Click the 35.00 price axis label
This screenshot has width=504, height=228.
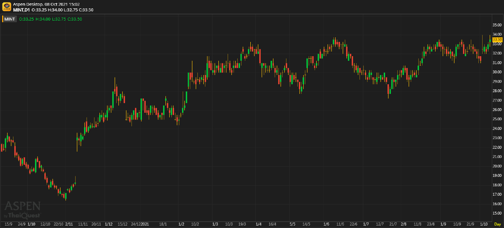[x=497, y=25]
